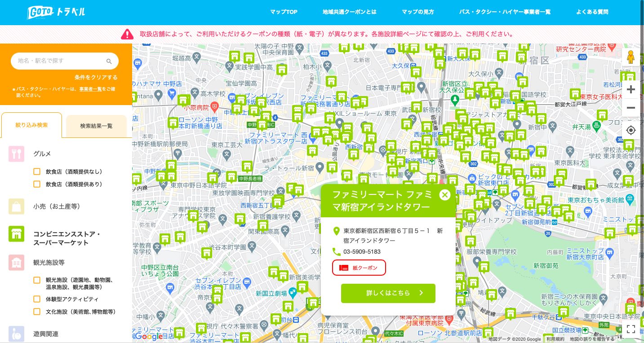Switch to 絞り込み検索 tab

pyautogui.click(x=32, y=125)
